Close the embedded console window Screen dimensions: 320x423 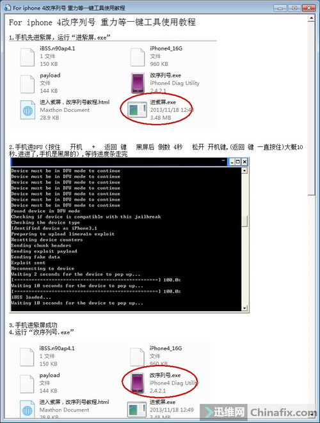click(244, 162)
